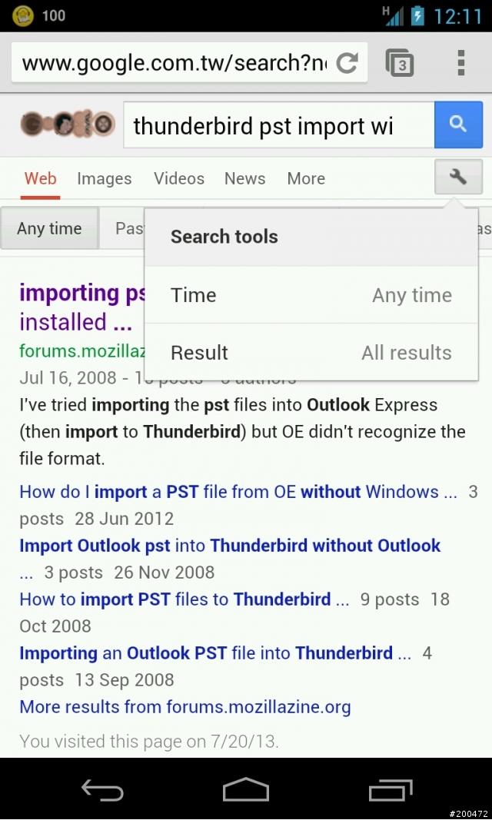The image size is (492, 820).
Task: Tap the reload page icon in address bar
Action: [347, 63]
